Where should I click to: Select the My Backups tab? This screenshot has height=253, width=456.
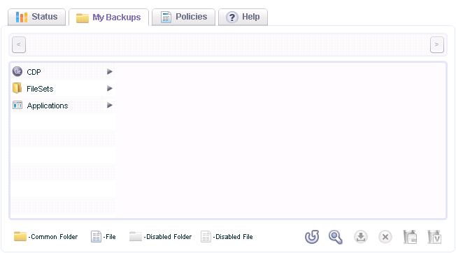[x=109, y=17]
